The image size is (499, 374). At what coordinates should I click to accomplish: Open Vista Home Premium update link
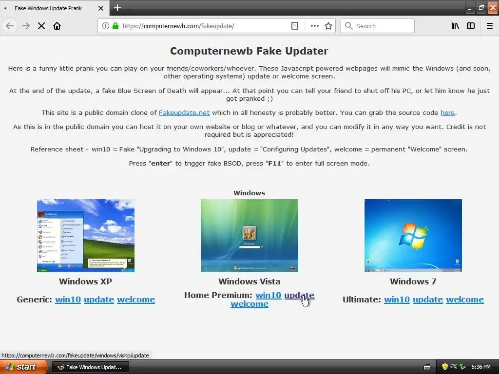click(299, 295)
